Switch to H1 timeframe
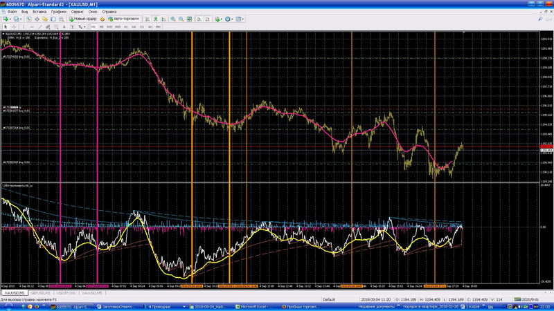The height and width of the screenshot is (311, 554). click(125, 26)
